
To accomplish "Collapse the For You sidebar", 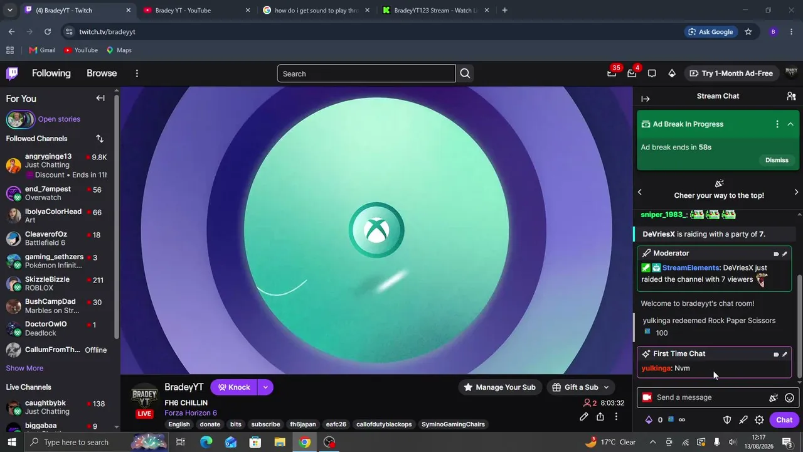I will (100, 98).
